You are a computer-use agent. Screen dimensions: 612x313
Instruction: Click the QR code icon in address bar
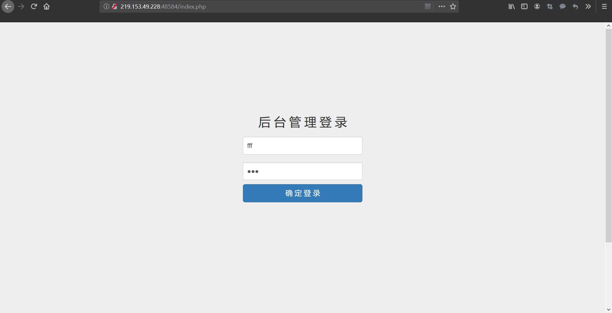pyautogui.click(x=428, y=6)
